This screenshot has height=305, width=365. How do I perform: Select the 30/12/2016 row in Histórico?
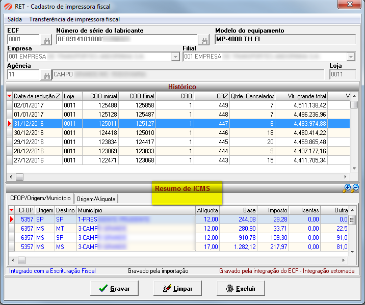178,133
